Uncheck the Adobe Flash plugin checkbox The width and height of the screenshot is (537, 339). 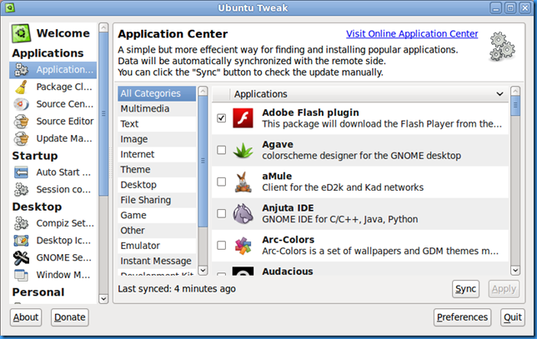222,118
